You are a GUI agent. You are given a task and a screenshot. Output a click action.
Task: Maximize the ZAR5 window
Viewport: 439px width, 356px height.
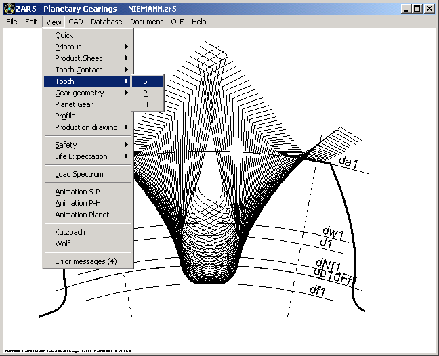tap(417, 9)
